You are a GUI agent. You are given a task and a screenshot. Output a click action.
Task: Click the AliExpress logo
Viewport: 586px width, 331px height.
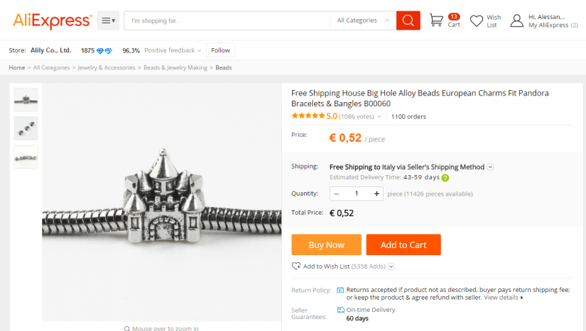(x=52, y=21)
